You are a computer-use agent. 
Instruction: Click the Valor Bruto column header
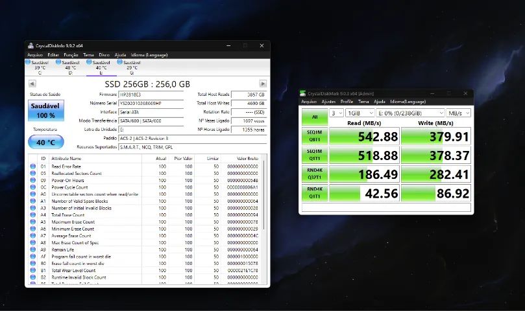243,159
